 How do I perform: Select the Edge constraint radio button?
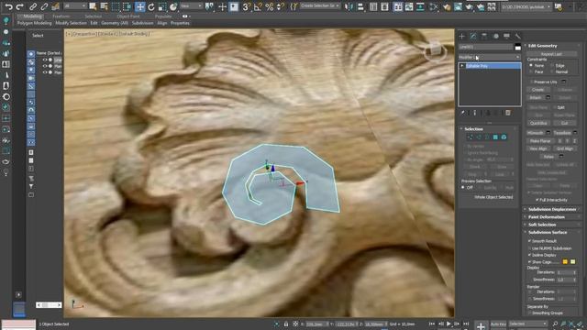coord(552,65)
